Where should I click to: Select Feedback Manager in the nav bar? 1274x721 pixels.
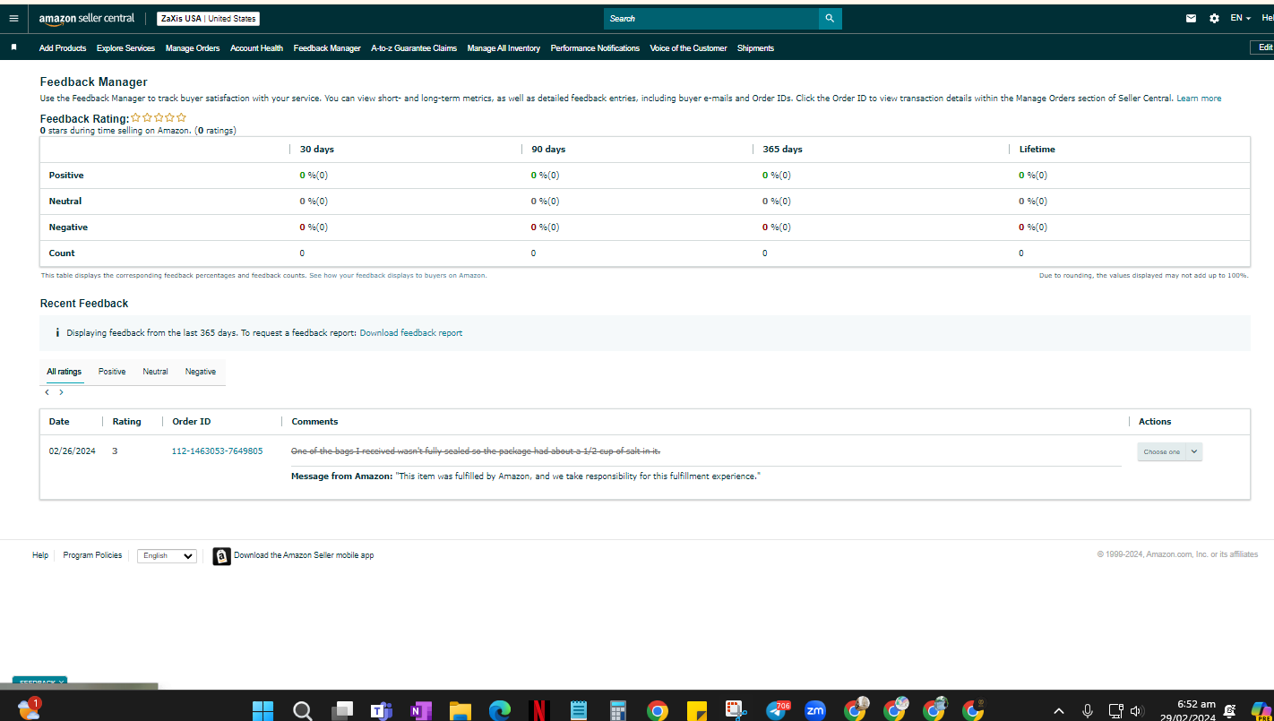(327, 48)
